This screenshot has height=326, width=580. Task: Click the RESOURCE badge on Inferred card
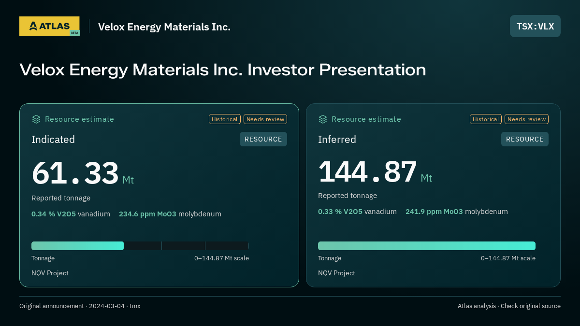(x=525, y=139)
